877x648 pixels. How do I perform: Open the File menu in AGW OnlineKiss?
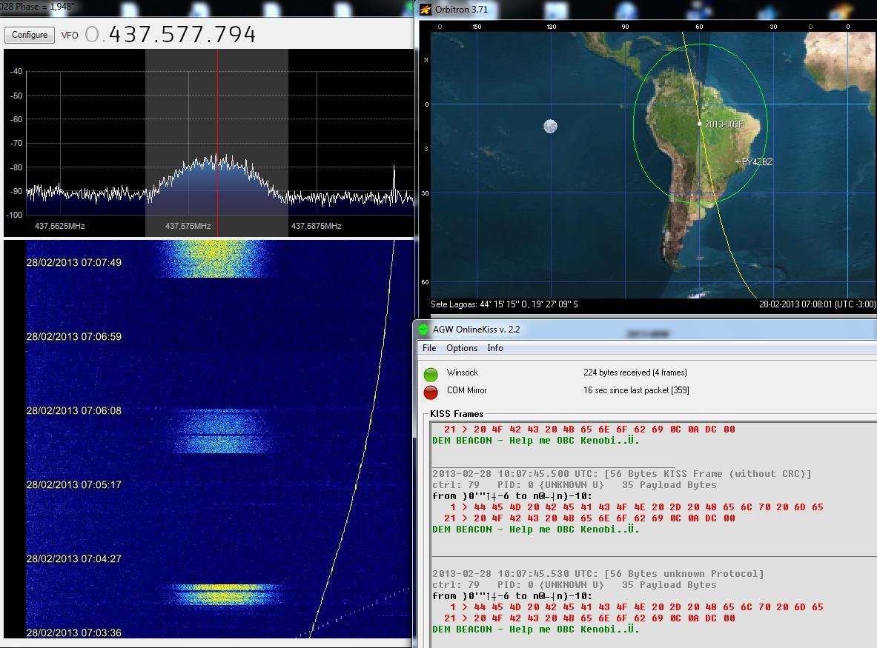[429, 348]
